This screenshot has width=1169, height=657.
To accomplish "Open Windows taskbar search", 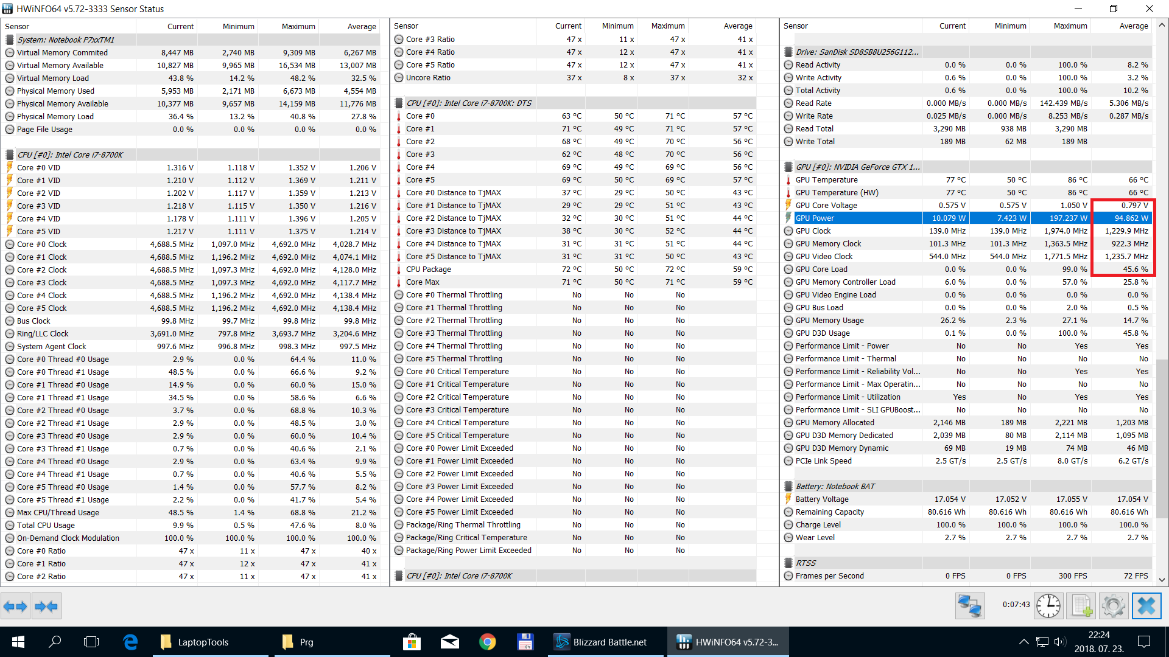I will 55,642.
